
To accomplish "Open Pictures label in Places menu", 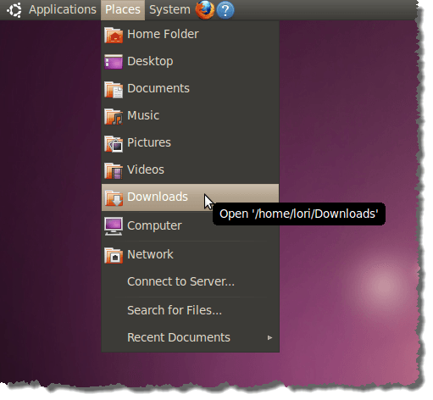I will click(x=149, y=142).
